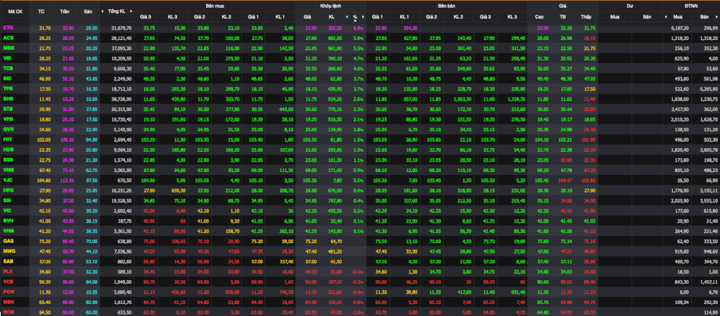
Task: Click the Cao high price header
Action: pyautogui.click(x=539, y=17)
